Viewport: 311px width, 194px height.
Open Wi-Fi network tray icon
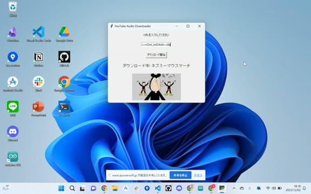[268, 188]
